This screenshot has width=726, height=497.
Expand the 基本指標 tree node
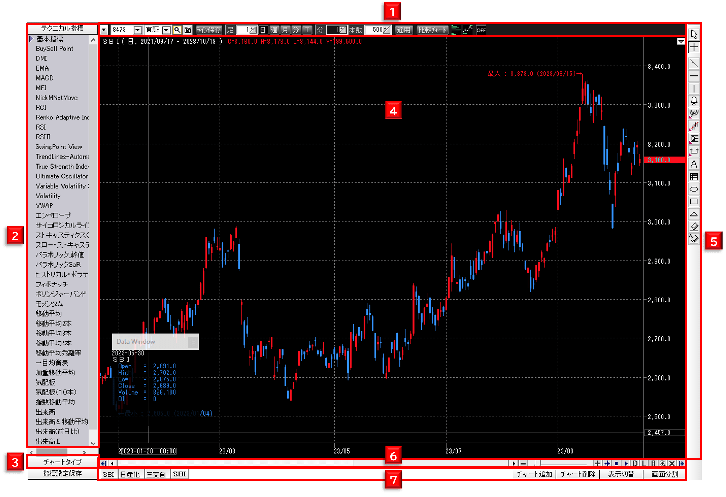(x=31, y=38)
